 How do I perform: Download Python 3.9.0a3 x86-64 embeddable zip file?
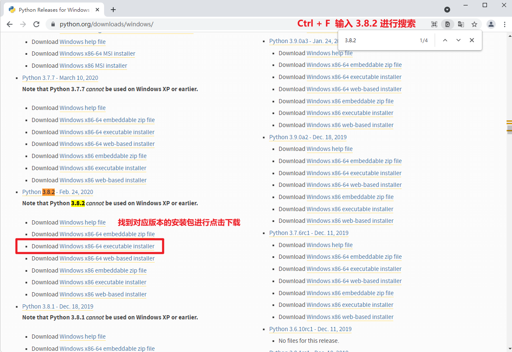(x=354, y=65)
